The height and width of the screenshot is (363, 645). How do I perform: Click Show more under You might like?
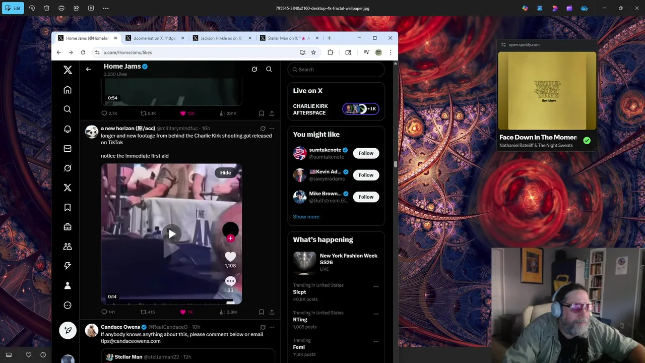pyautogui.click(x=306, y=217)
